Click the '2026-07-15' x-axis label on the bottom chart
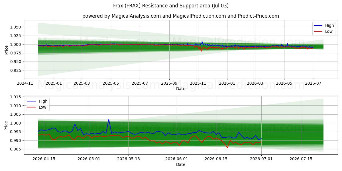The height and width of the screenshot is (171, 342). pos(301,159)
